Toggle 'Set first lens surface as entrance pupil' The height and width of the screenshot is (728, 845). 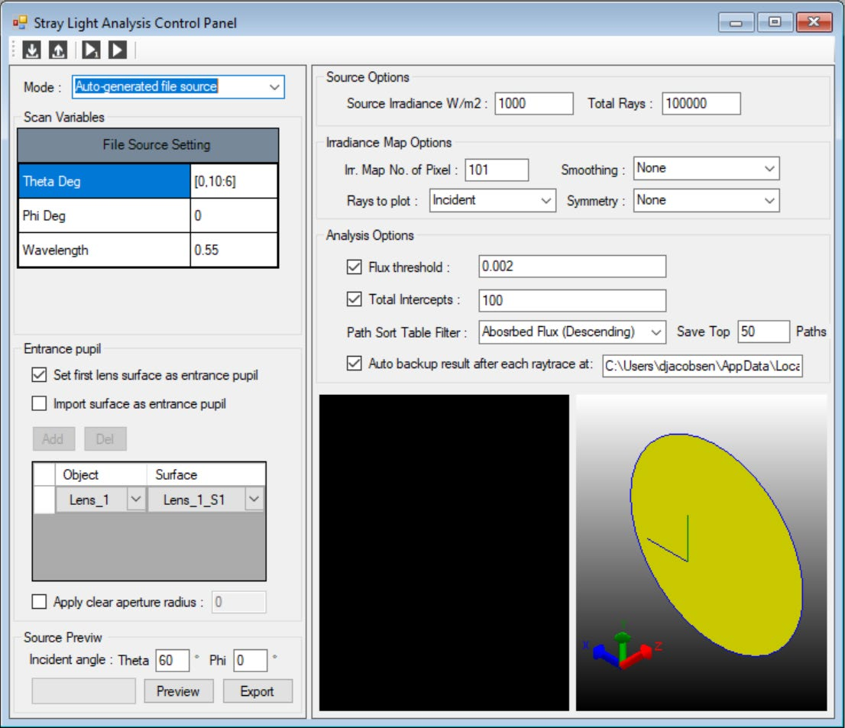point(40,375)
